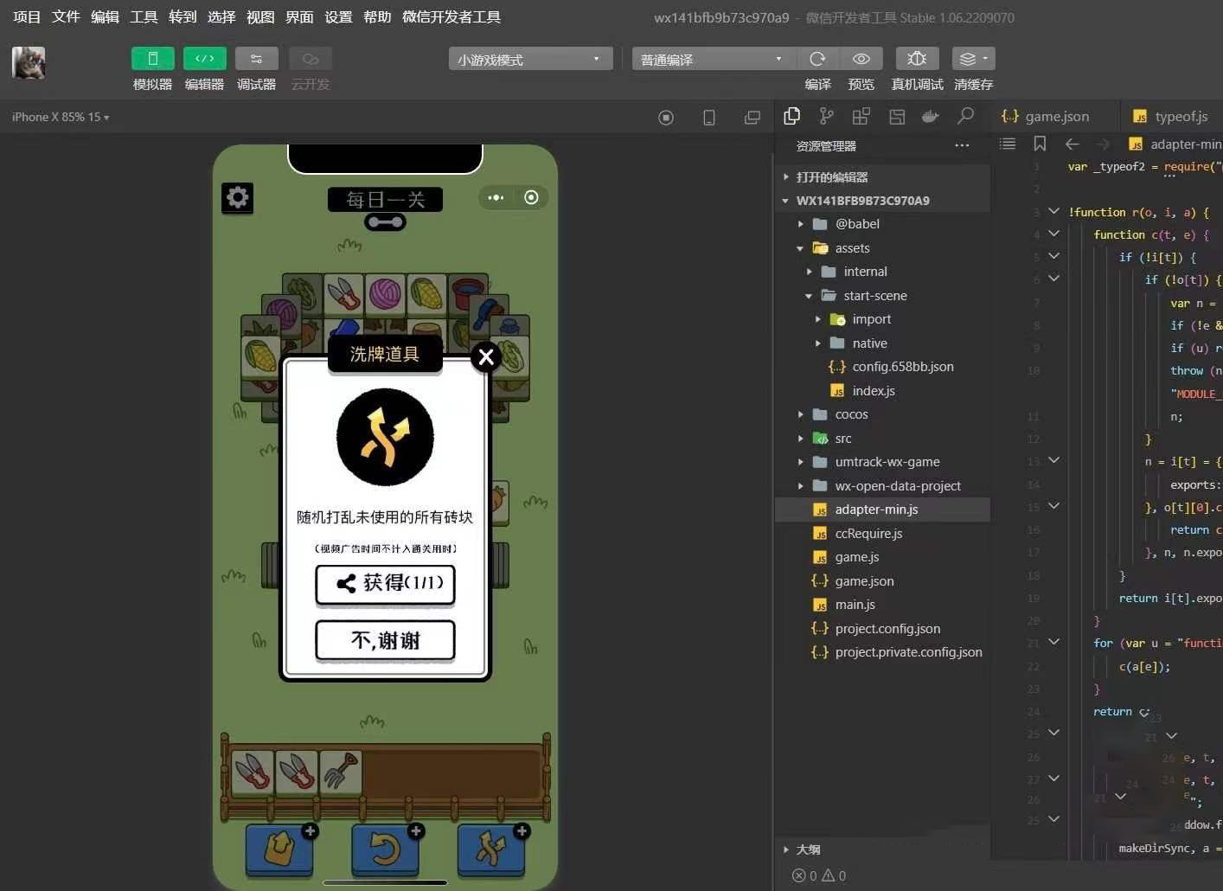
Task: Expand the @babel folder
Action: (x=882, y=224)
